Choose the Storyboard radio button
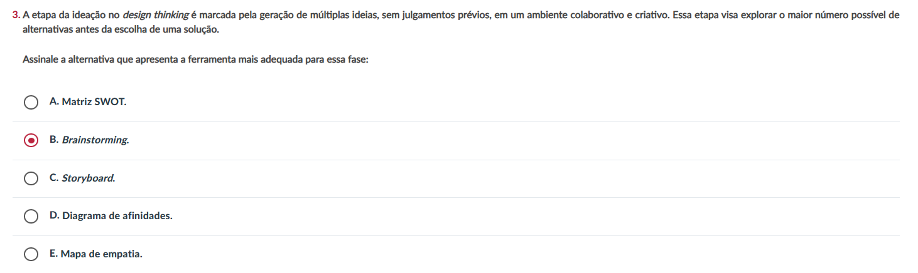The image size is (918, 273). point(31,178)
